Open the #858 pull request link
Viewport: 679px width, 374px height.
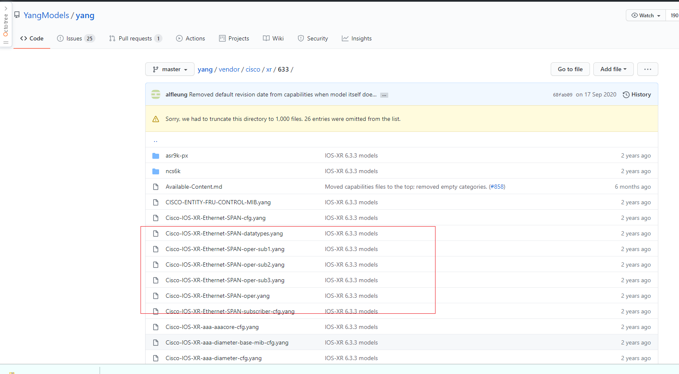click(x=497, y=187)
